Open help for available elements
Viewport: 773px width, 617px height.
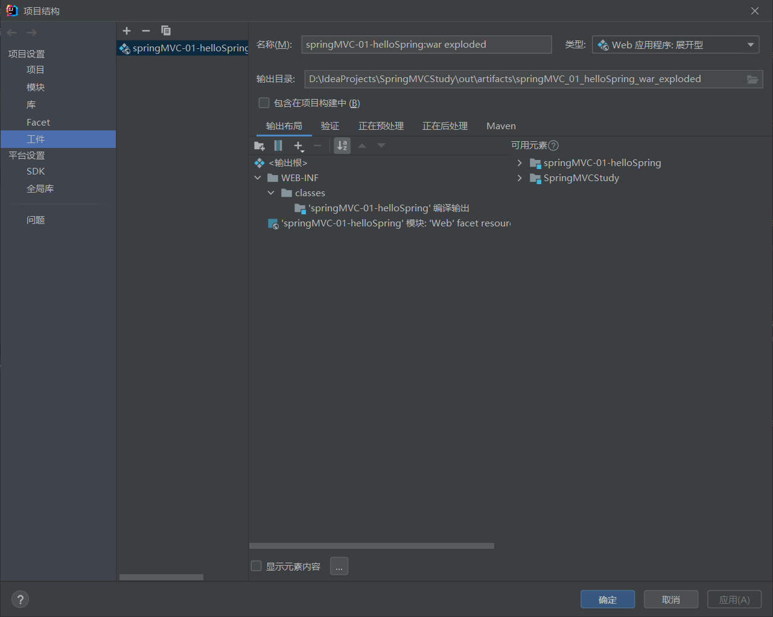[553, 145]
